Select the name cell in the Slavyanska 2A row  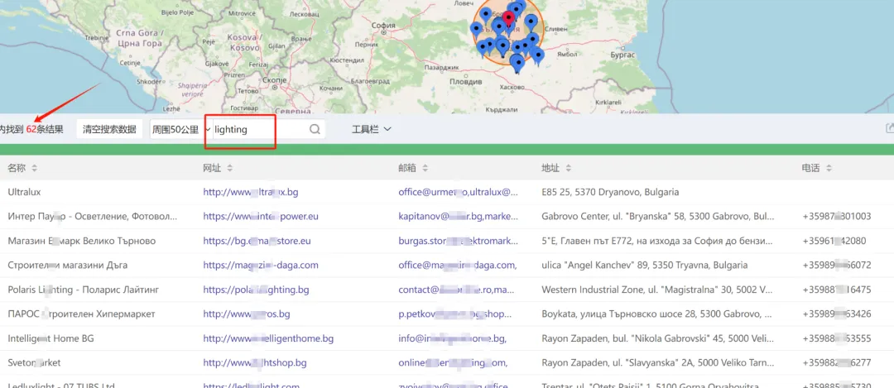[x=34, y=363]
